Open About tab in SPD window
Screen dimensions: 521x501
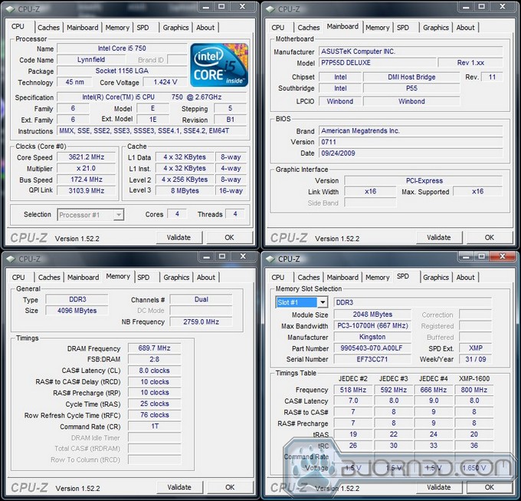click(466, 278)
